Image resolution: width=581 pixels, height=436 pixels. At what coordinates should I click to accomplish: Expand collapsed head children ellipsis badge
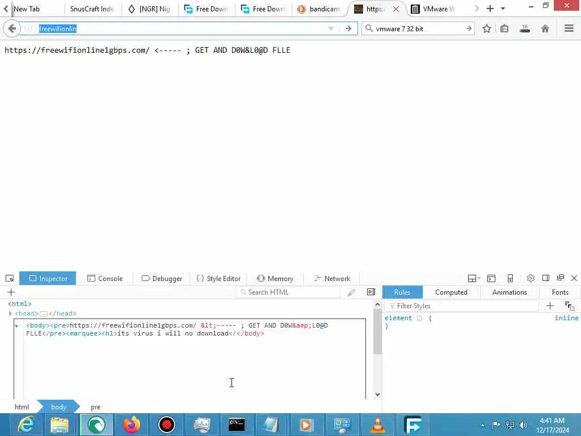pyautogui.click(x=44, y=314)
